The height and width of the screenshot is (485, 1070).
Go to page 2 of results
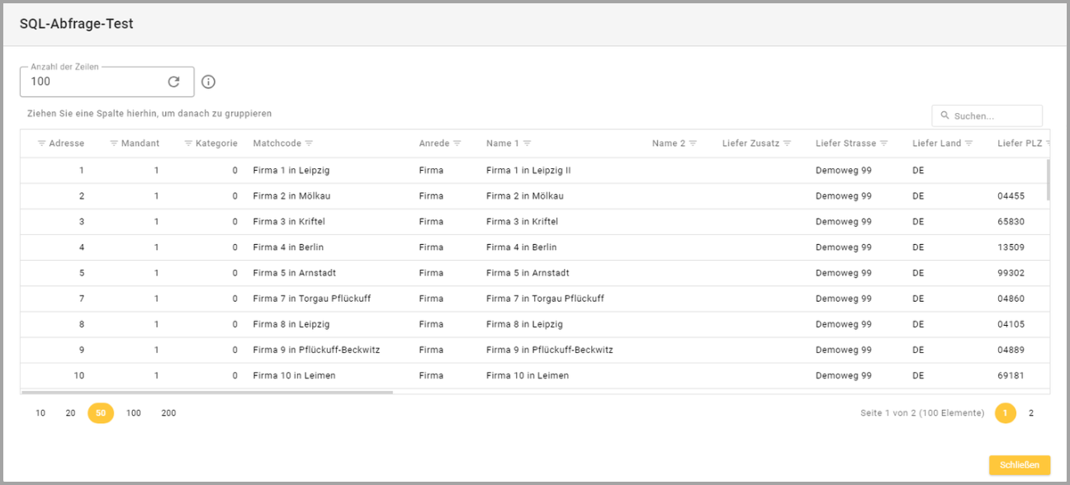point(1030,413)
